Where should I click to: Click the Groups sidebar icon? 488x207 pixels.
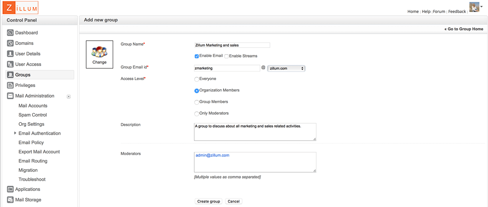pos(10,75)
